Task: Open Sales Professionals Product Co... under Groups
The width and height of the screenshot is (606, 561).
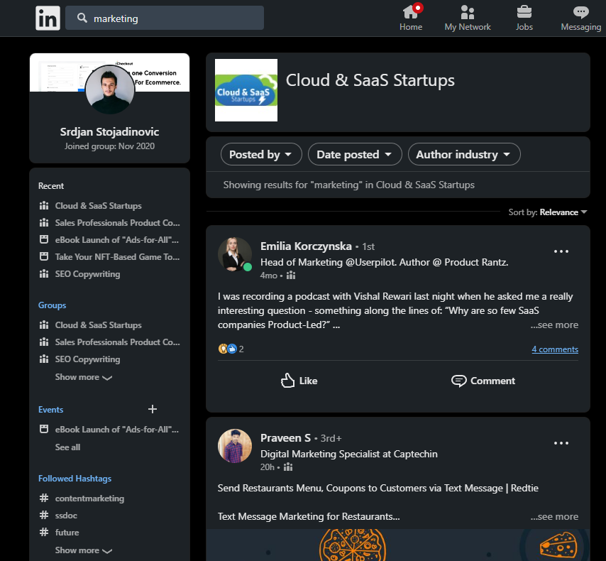Action: [117, 342]
